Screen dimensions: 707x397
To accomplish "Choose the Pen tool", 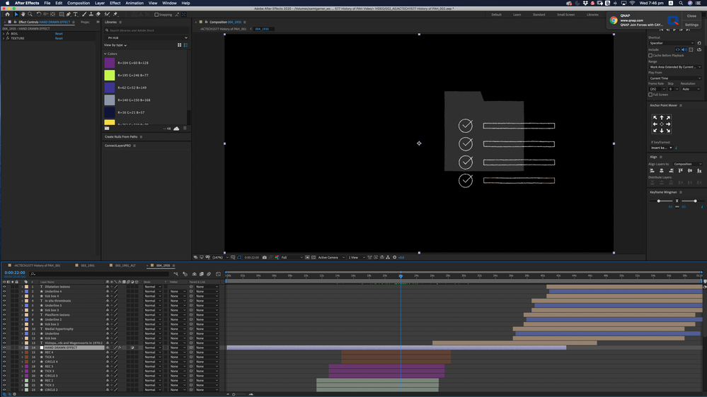I will click(69, 14).
